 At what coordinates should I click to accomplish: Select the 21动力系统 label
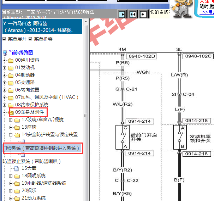(x=34, y=198)
